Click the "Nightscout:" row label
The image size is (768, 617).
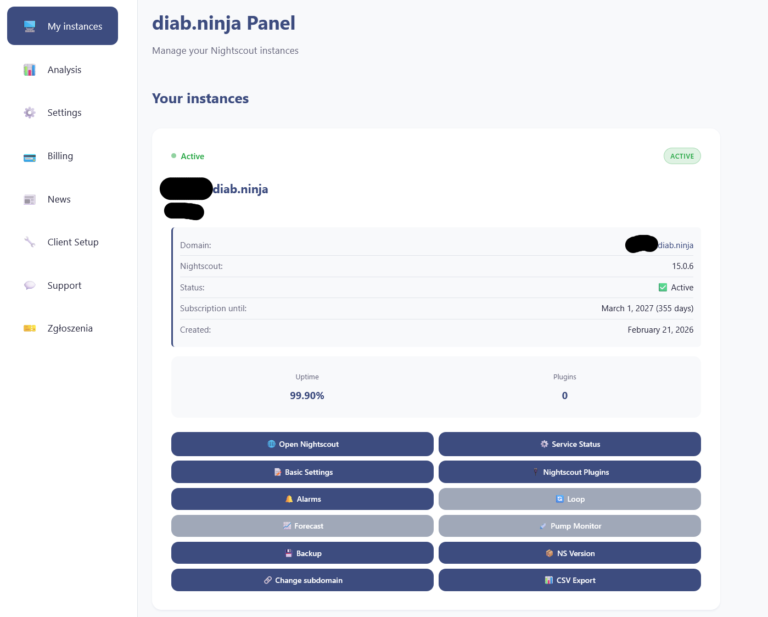point(201,266)
